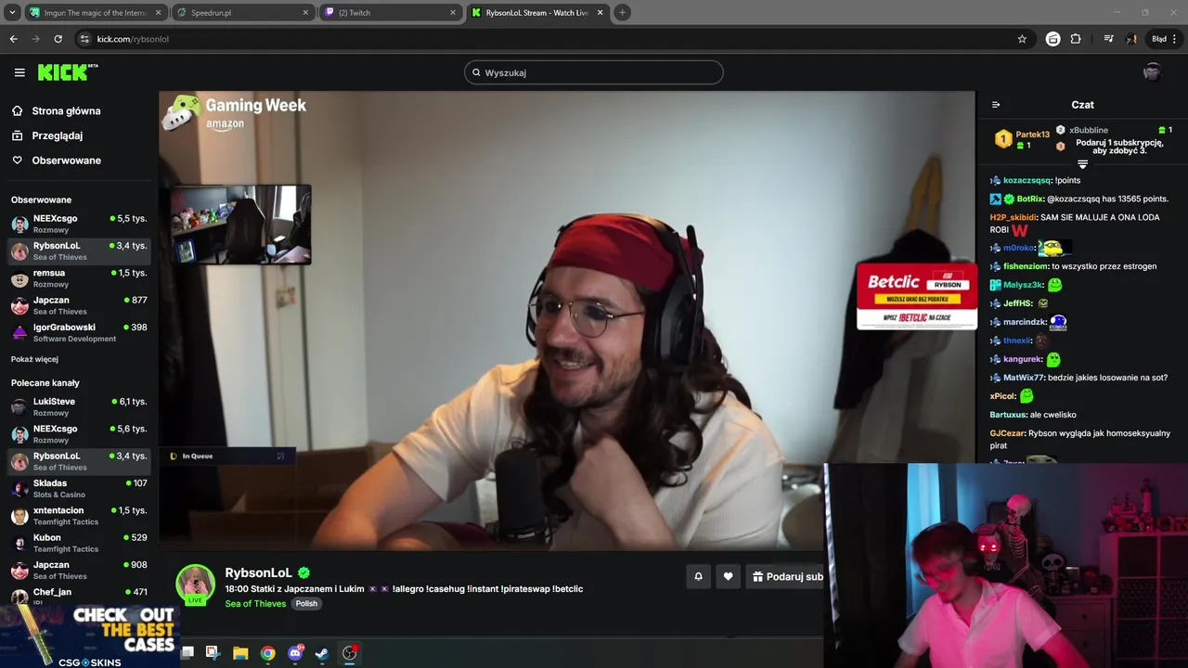Open recommended channel Skladas
Viewport: 1188px width, 668px height.
79,488
